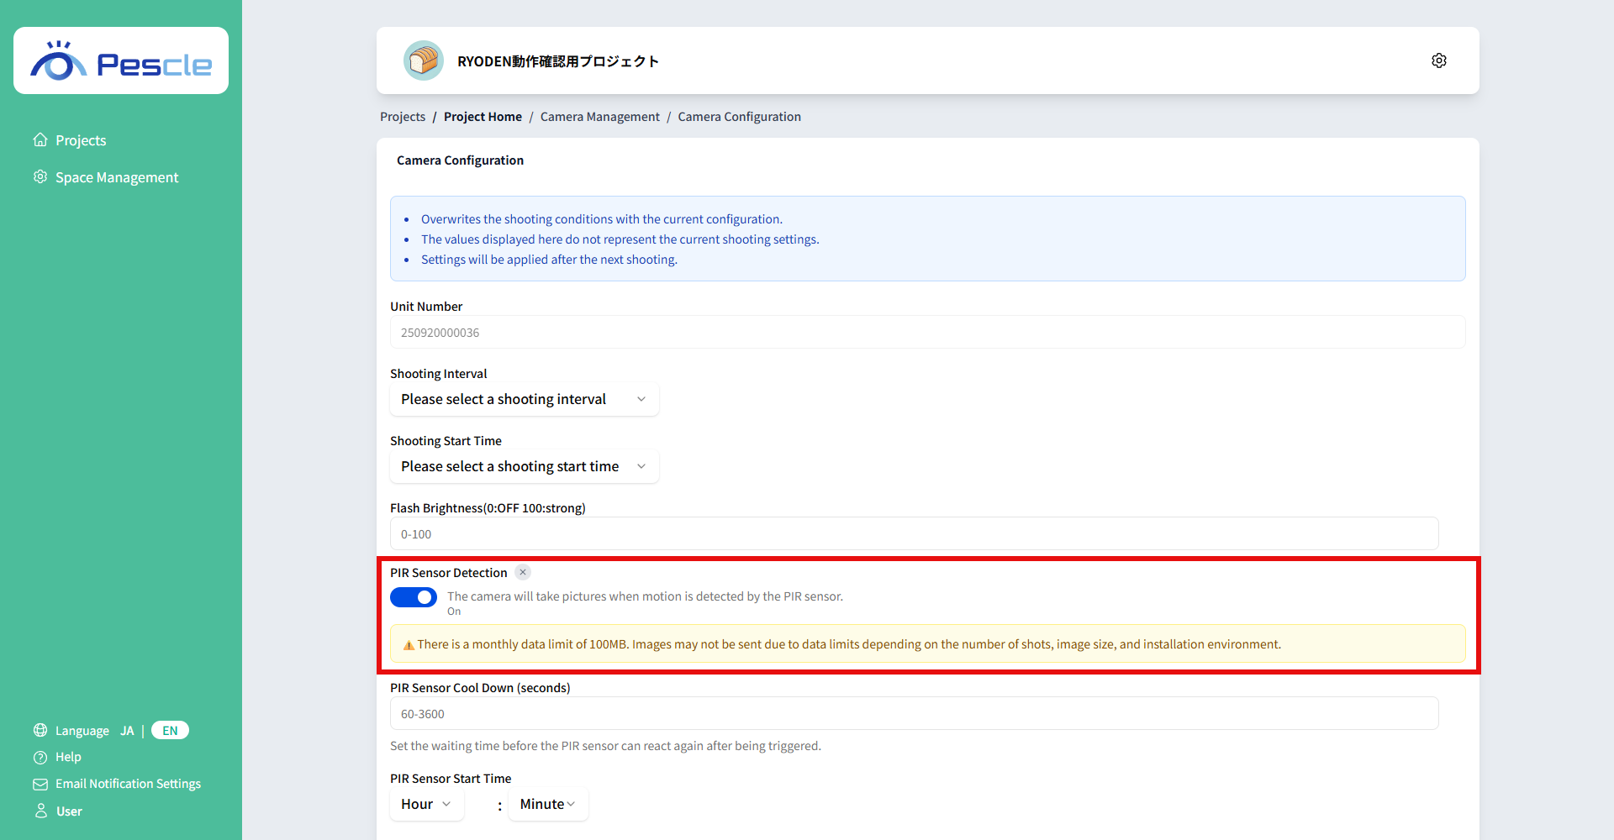The width and height of the screenshot is (1614, 840).
Task: Click the Pescle logo
Action: 121,60
